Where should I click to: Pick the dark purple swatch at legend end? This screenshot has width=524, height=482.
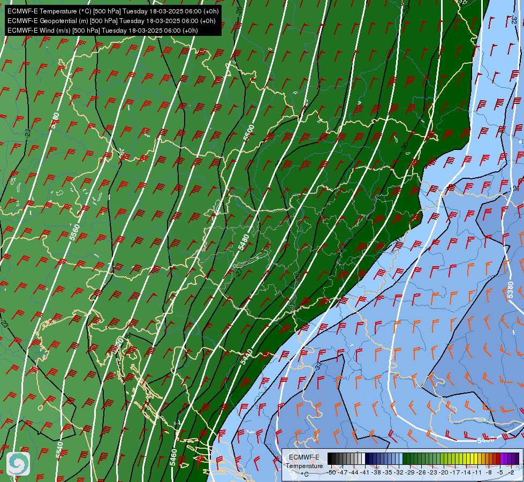(517, 458)
